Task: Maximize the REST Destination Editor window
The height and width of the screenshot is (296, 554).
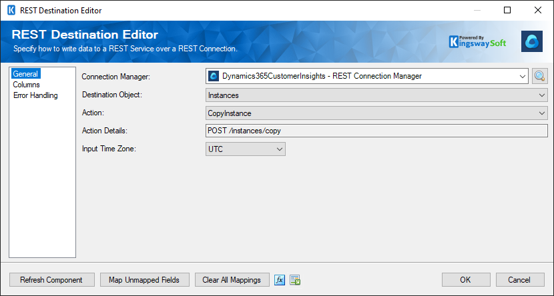Action: tap(507, 10)
